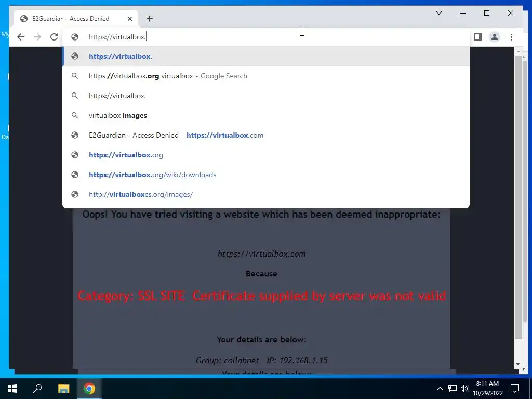Image resolution: width=532 pixels, height=399 pixels.
Task: Select the virtualbox images search suggestion
Action: pyautogui.click(x=266, y=115)
